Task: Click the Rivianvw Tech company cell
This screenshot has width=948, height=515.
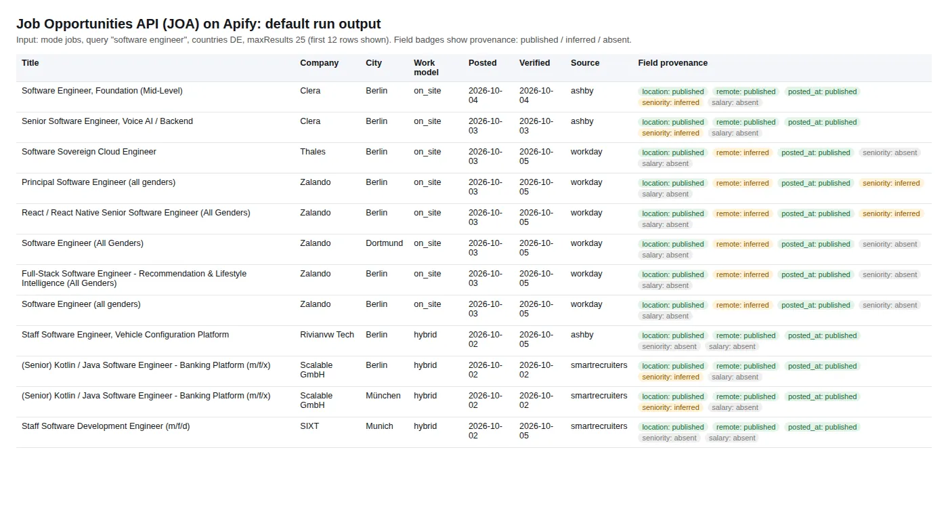Action: (327, 335)
